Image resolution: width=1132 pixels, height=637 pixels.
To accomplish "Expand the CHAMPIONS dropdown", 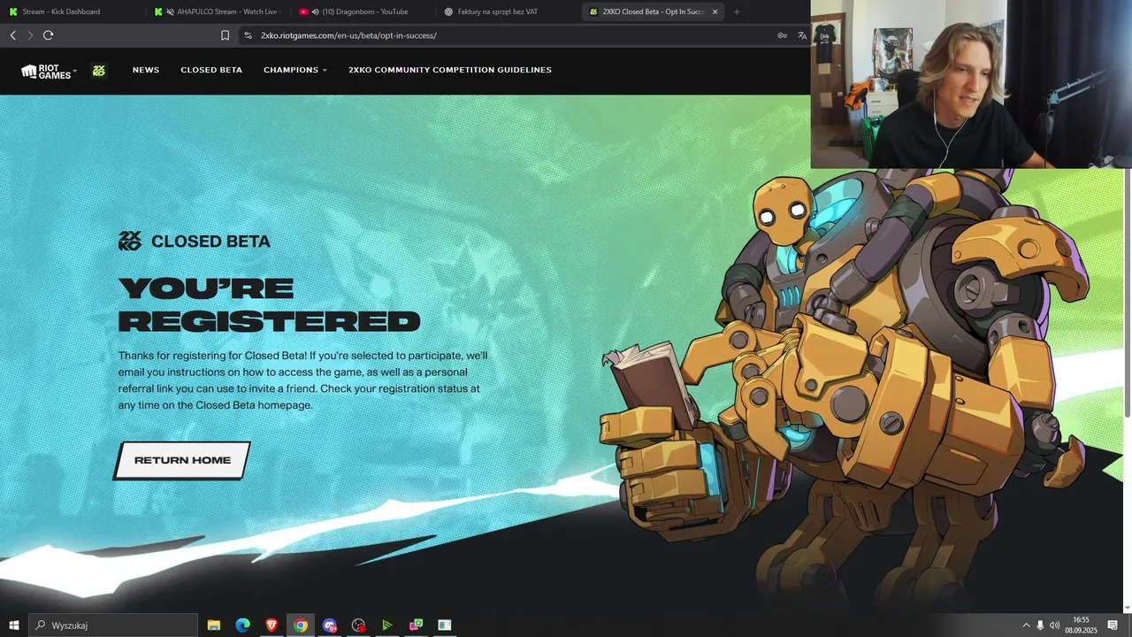I will pyautogui.click(x=295, y=70).
